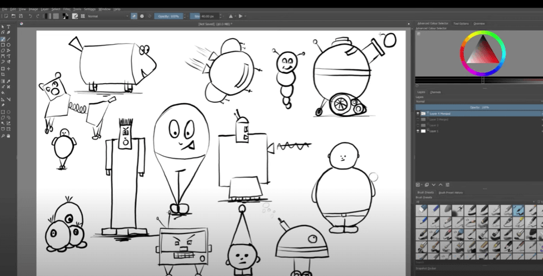
Task: Open the Filter menu
Action: (66, 9)
